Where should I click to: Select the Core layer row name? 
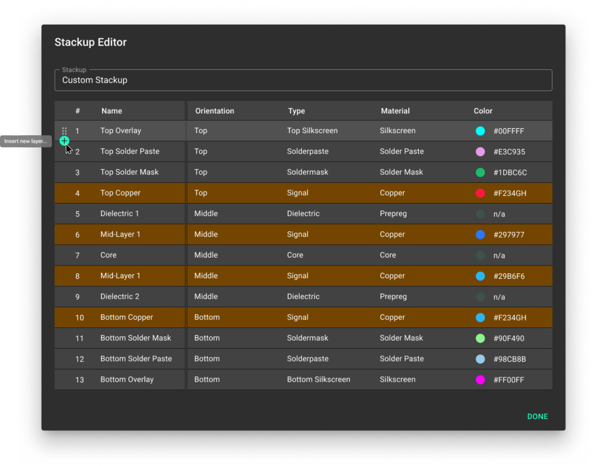coord(108,255)
